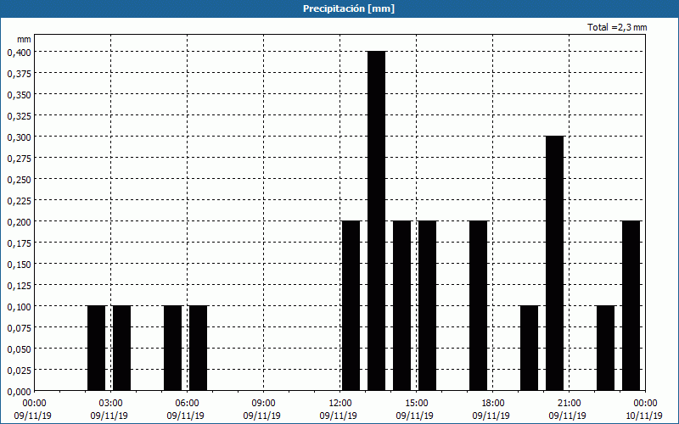Click the 'mm' unit label above the vertical axis
The width and height of the screenshot is (679, 424).
pyautogui.click(x=24, y=39)
